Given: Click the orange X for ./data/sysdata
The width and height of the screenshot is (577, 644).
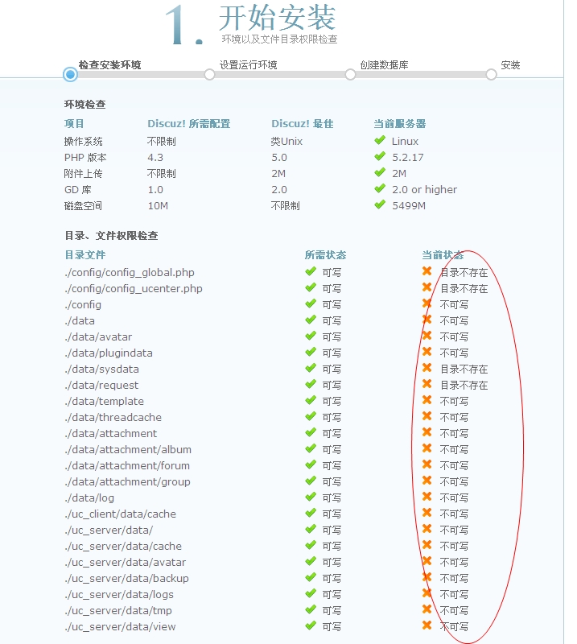Looking at the screenshot, I should click(427, 368).
